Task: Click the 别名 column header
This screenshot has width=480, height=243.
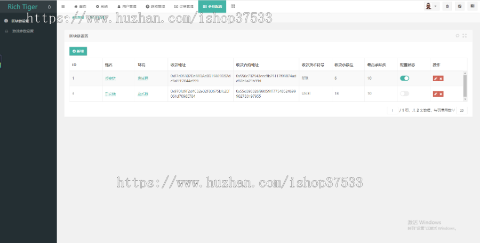Action: coord(109,65)
